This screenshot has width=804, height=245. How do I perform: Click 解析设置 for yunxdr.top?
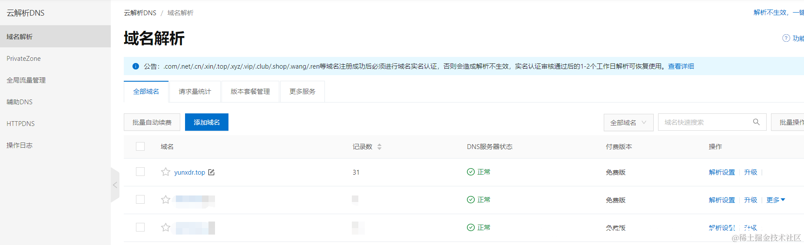click(722, 172)
